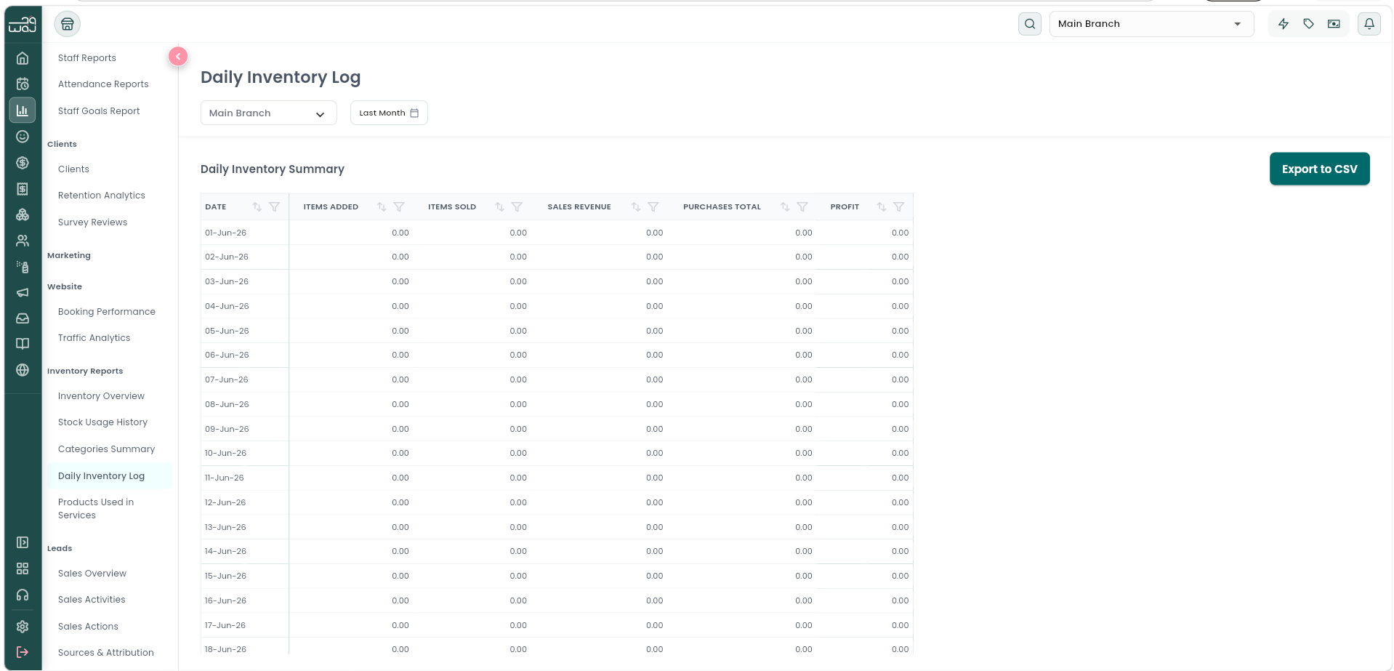Open Products Used in Services report

click(96, 509)
